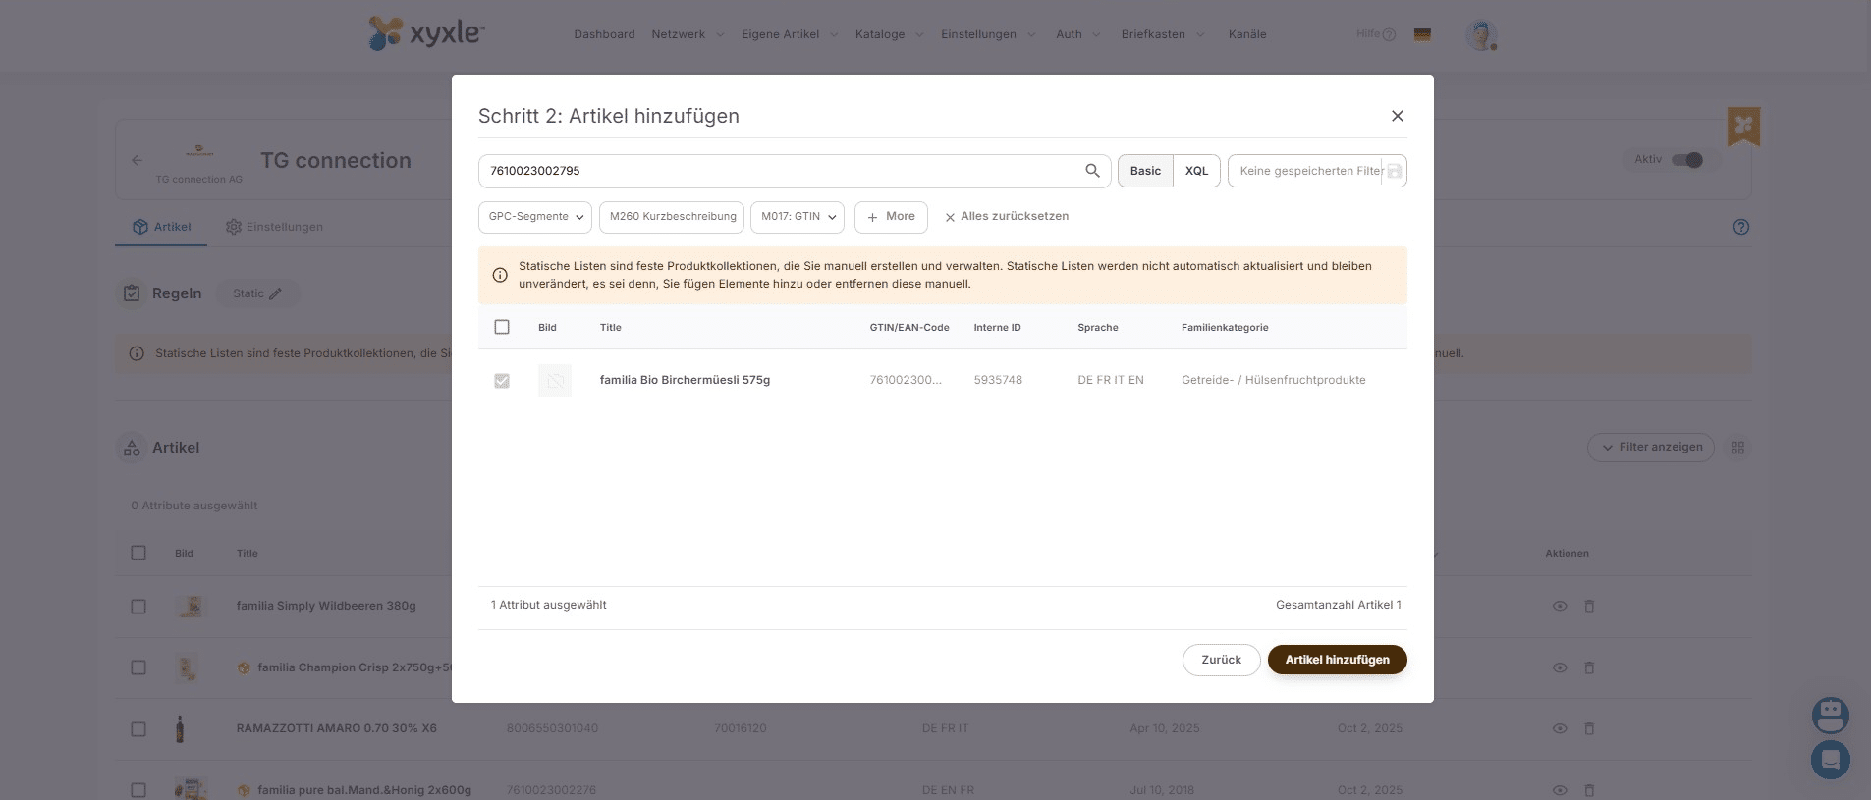Open the robot assistant chat icon
This screenshot has height=800, width=1871.
click(x=1831, y=716)
